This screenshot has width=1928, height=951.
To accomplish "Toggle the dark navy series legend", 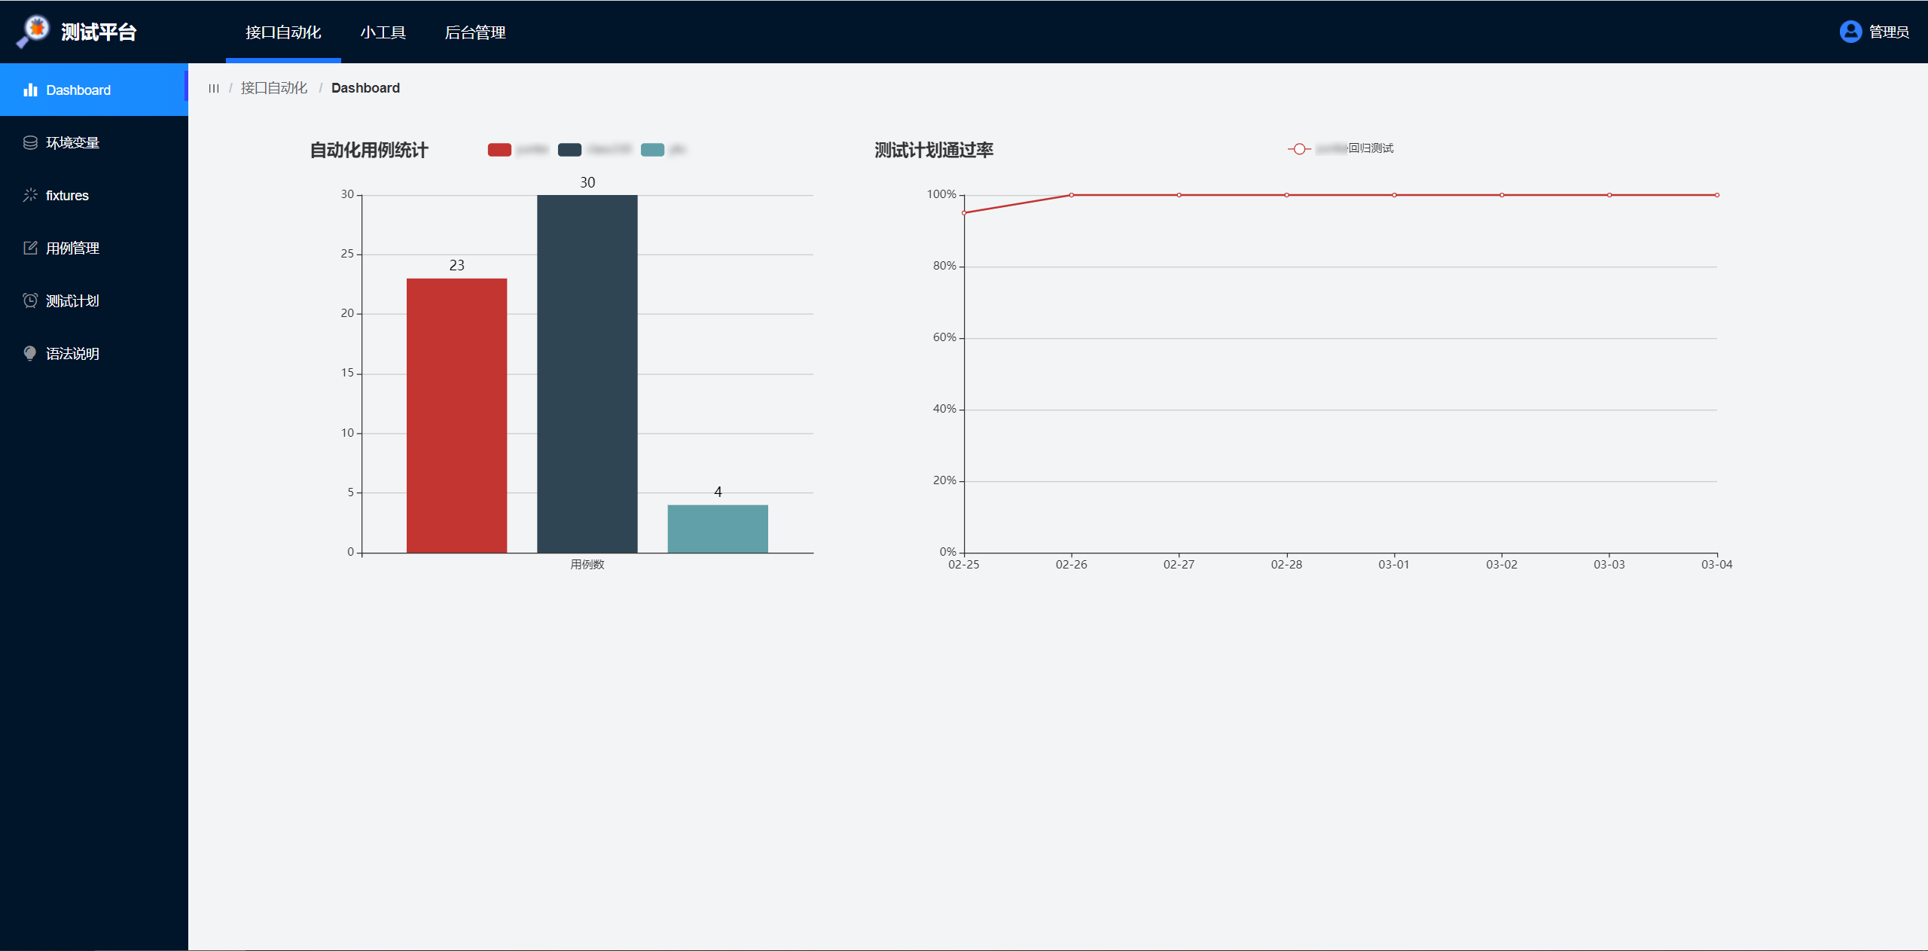I will pos(569,150).
